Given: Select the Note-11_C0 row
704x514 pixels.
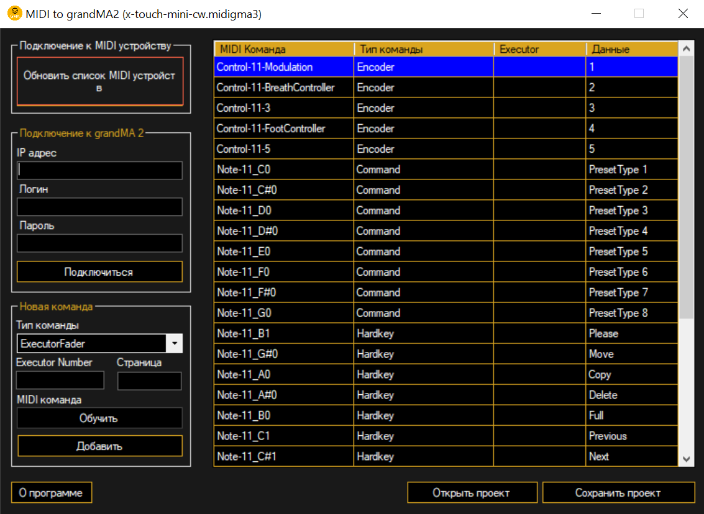Looking at the screenshot, I should tap(446, 169).
